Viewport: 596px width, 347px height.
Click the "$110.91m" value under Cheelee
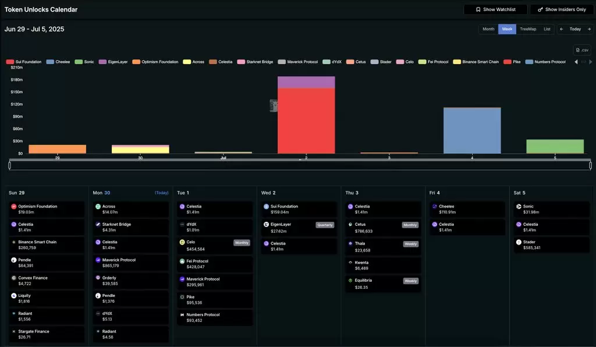pos(448,212)
